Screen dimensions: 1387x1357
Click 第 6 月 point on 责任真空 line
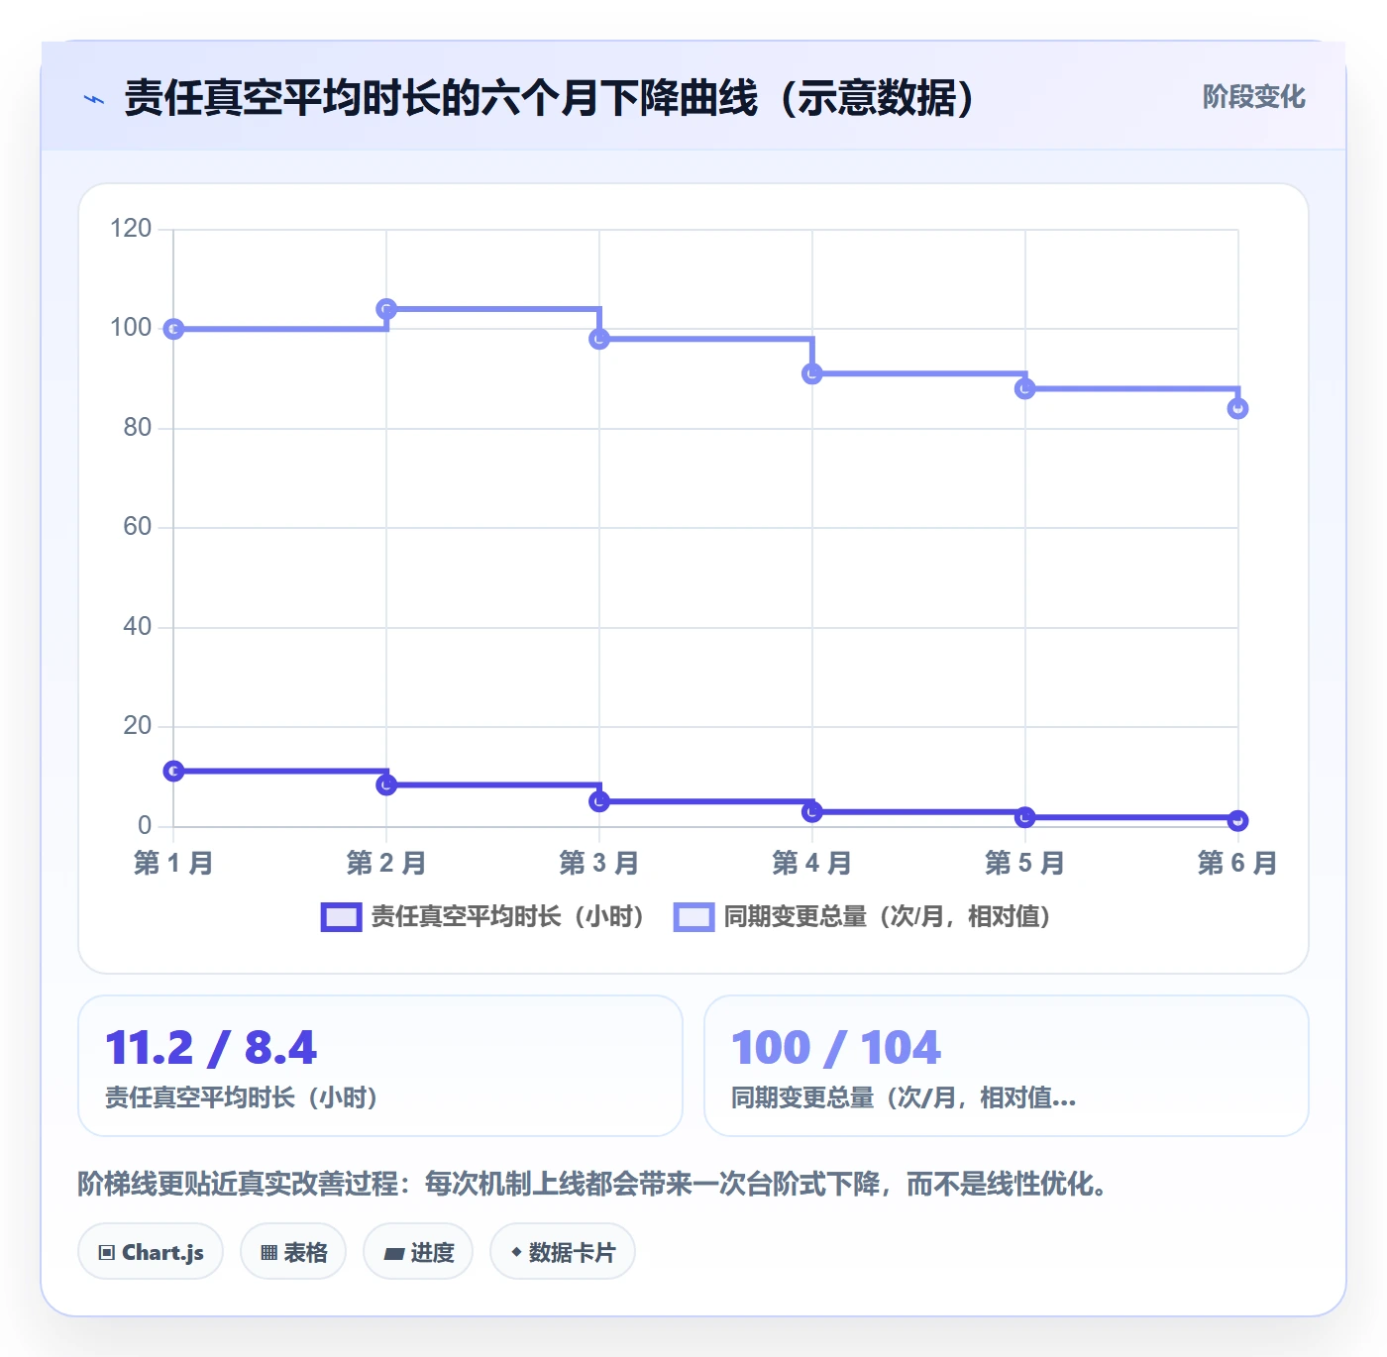click(x=1237, y=820)
